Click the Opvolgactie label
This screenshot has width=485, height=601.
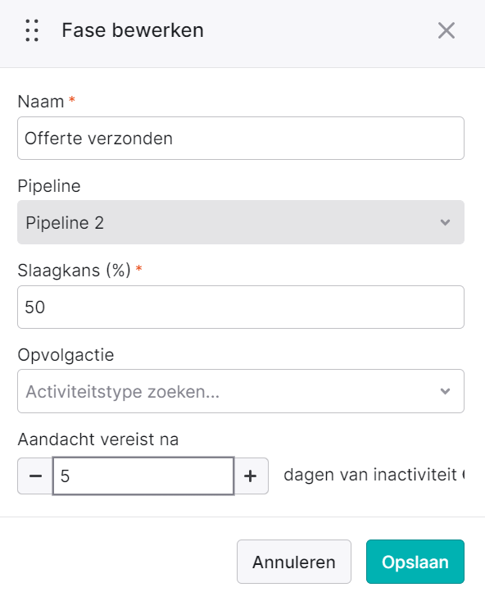click(66, 355)
